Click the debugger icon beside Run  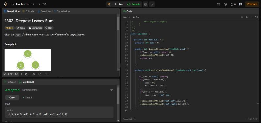point(109,4)
